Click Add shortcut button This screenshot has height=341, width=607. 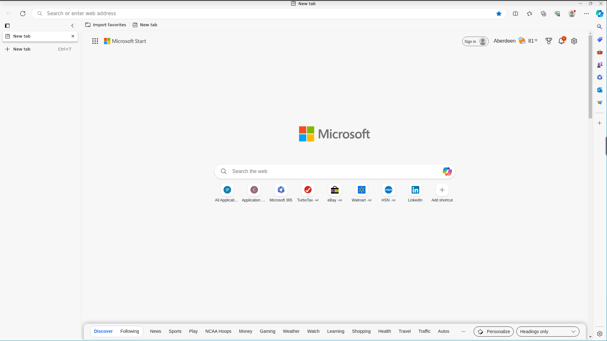point(442,190)
